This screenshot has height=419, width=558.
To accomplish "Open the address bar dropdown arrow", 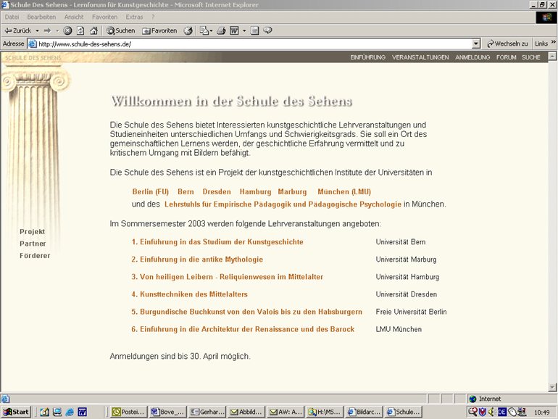I will pos(475,43).
